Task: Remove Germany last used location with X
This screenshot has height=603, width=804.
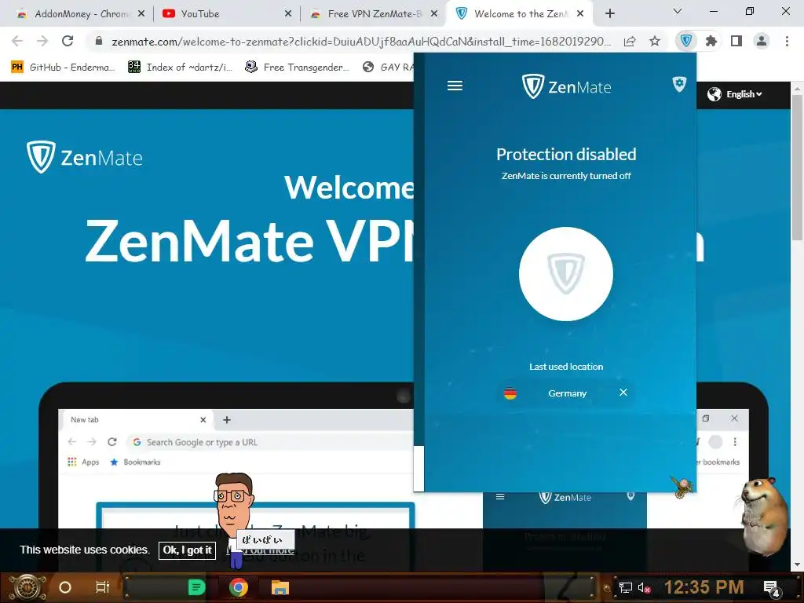Action: pyautogui.click(x=623, y=393)
